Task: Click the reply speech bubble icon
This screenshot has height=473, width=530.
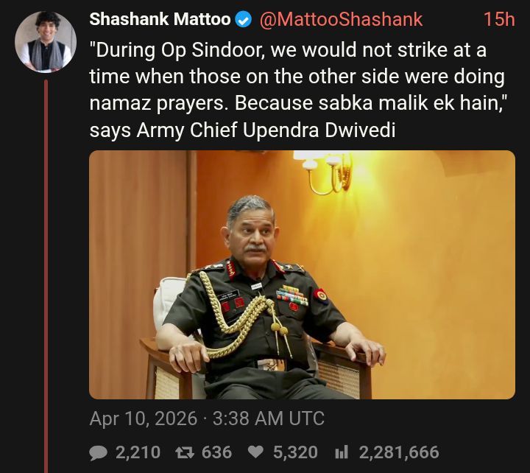Action: (99, 452)
